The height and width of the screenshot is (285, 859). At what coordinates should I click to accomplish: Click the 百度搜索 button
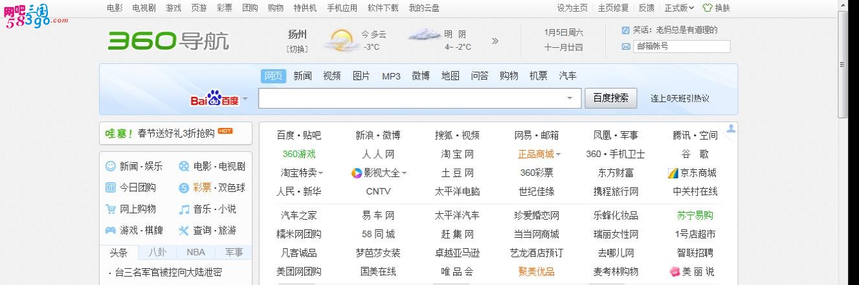(x=610, y=98)
